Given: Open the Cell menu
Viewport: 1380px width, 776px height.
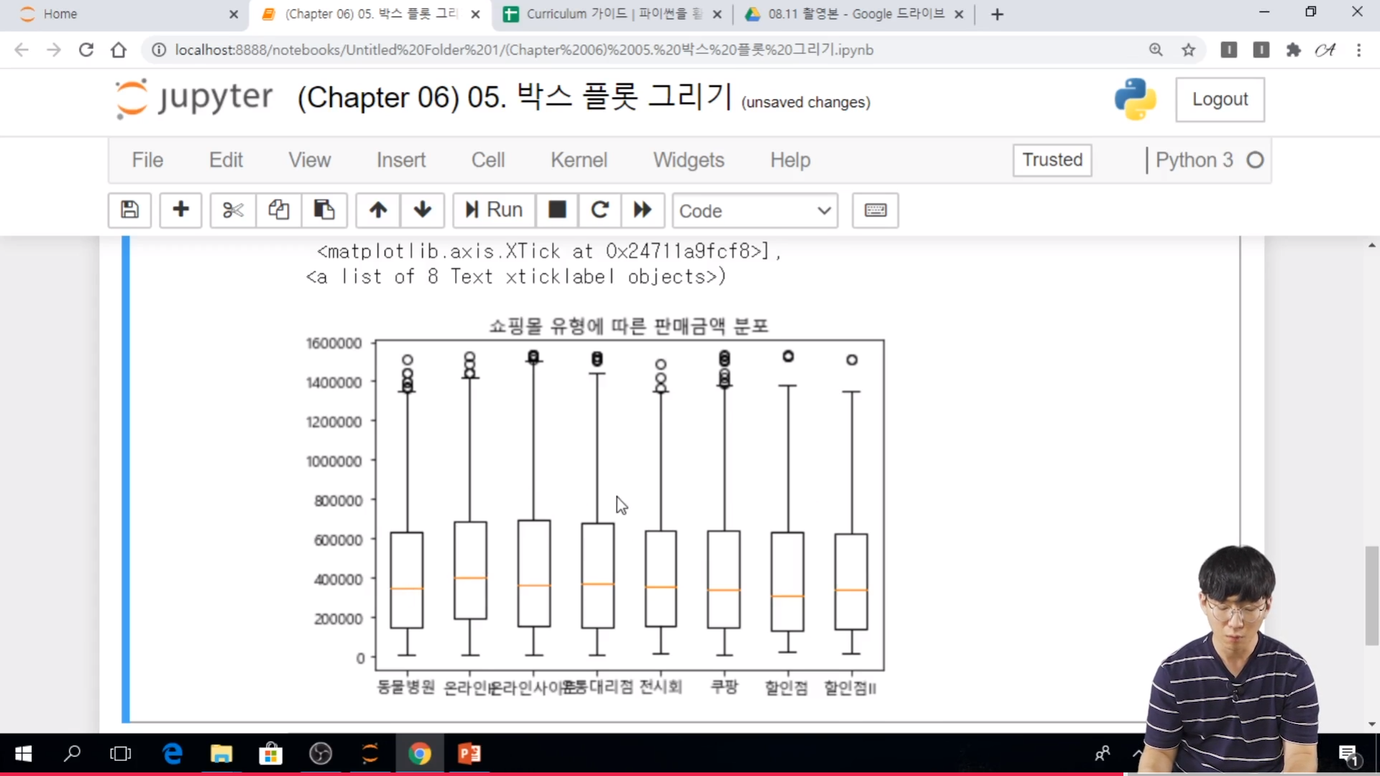Looking at the screenshot, I should (x=488, y=160).
